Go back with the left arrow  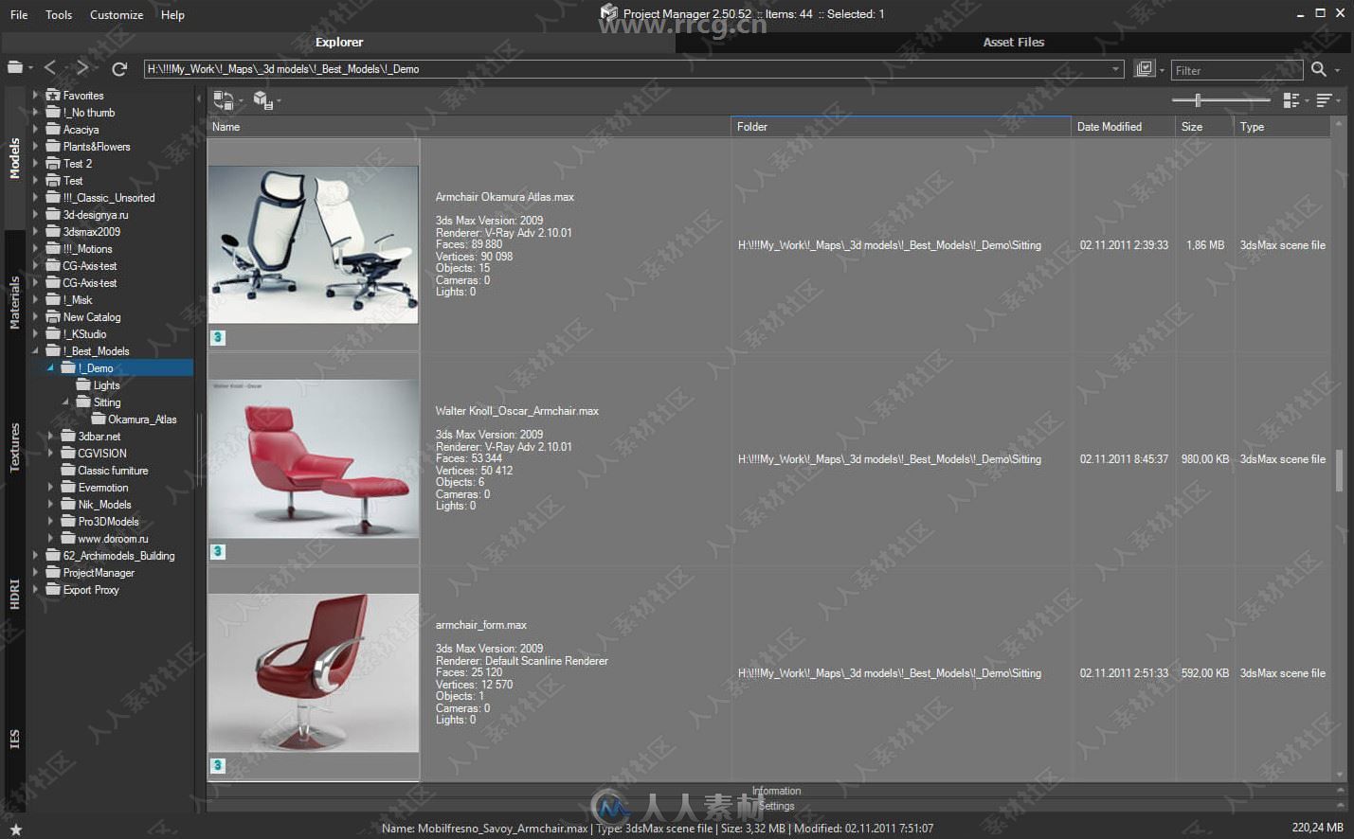[50, 68]
